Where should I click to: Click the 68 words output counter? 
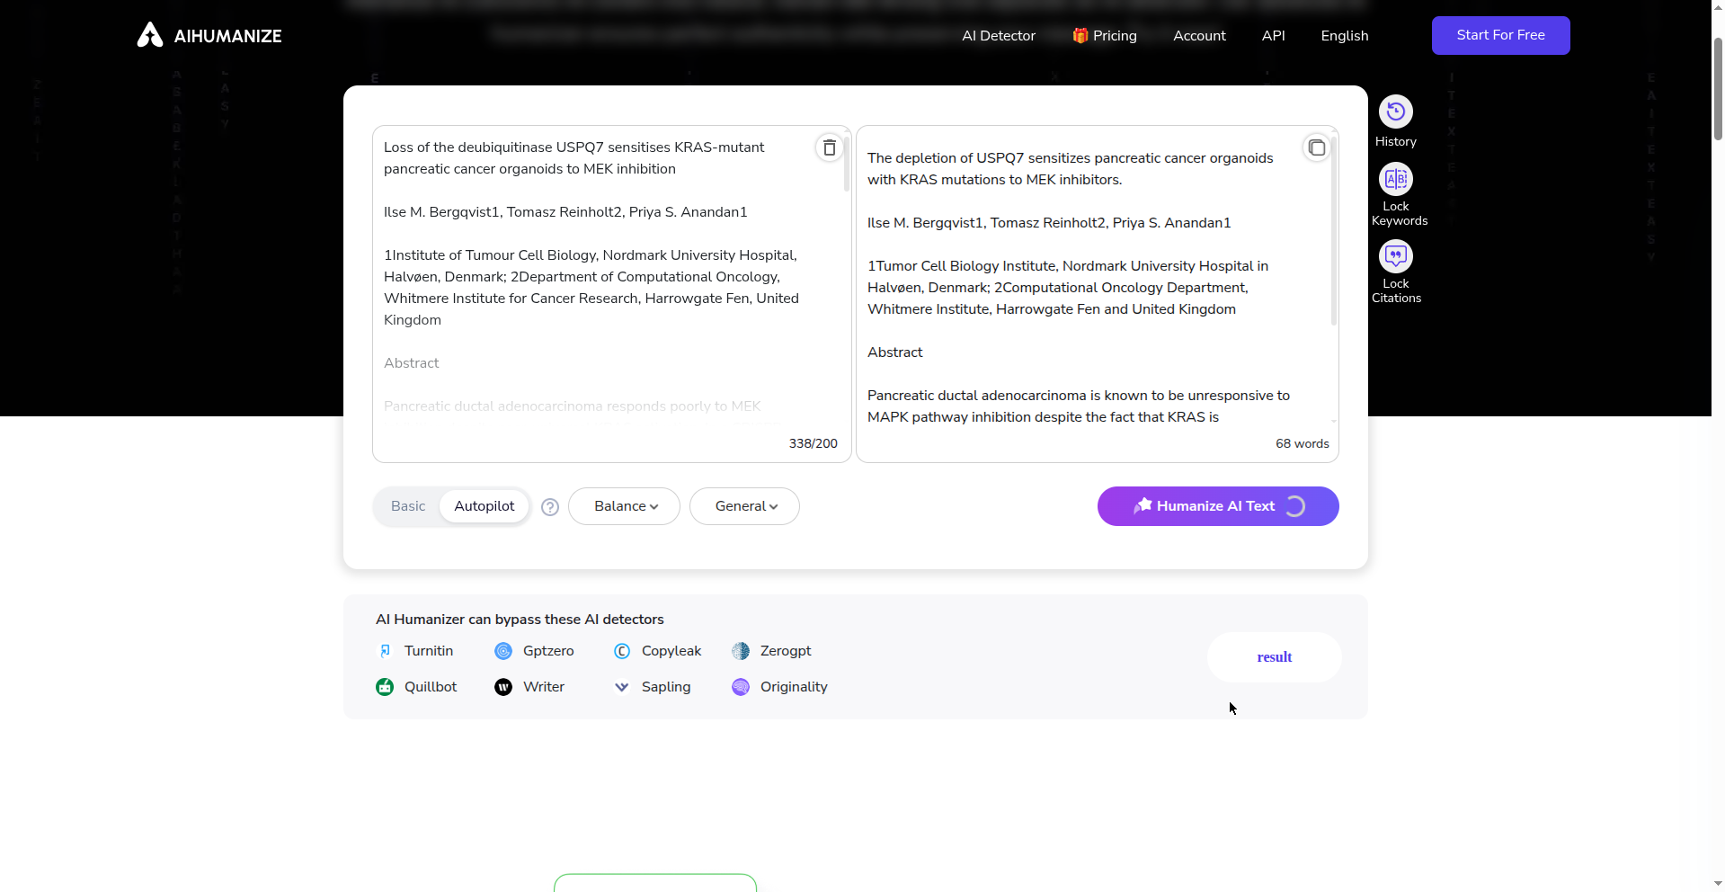1302,443
